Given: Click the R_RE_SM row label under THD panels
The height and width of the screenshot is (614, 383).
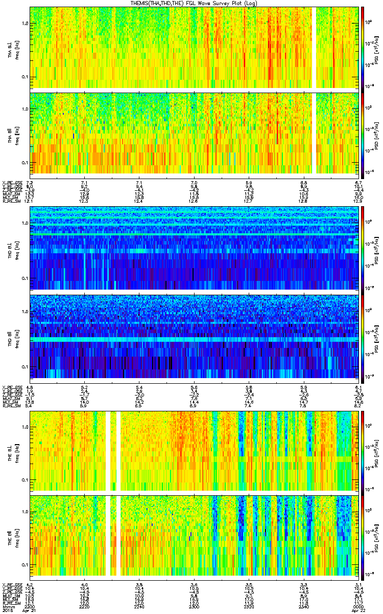Looking at the screenshot, I should point(11,405).
